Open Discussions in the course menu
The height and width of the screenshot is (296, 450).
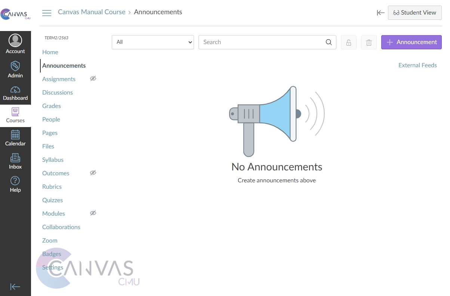58,92
